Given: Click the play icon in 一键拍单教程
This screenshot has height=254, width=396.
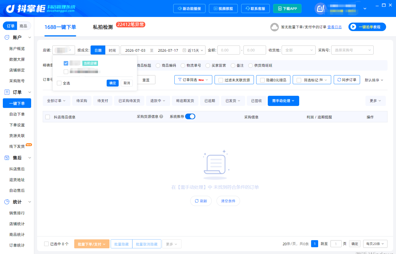Looking at the screenshot, I should click(x=353, y=27).
